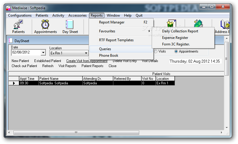Click Refresh link
Viewport: 238px width, 144px height.
48,66
